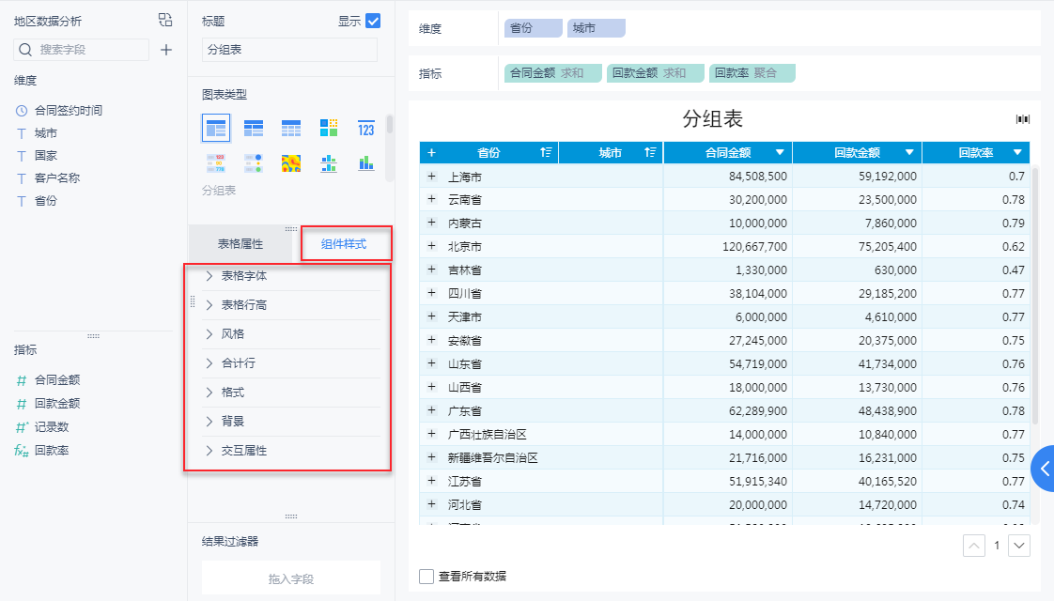Choose the colored numbers table chart type
1054x601 pixels.
[216, 163]
